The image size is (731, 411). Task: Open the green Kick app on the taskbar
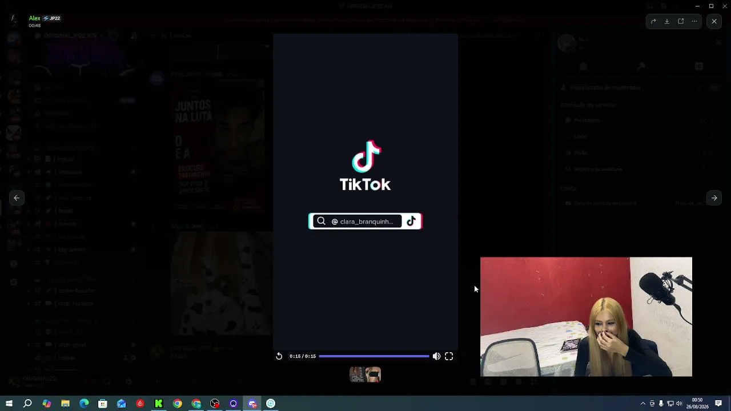tap(159, 404)
